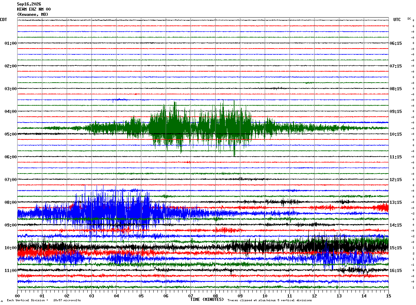Screen dimensions: 416x305
Task: Click the 05:00 CDT row label
Action: pos(11,134)
